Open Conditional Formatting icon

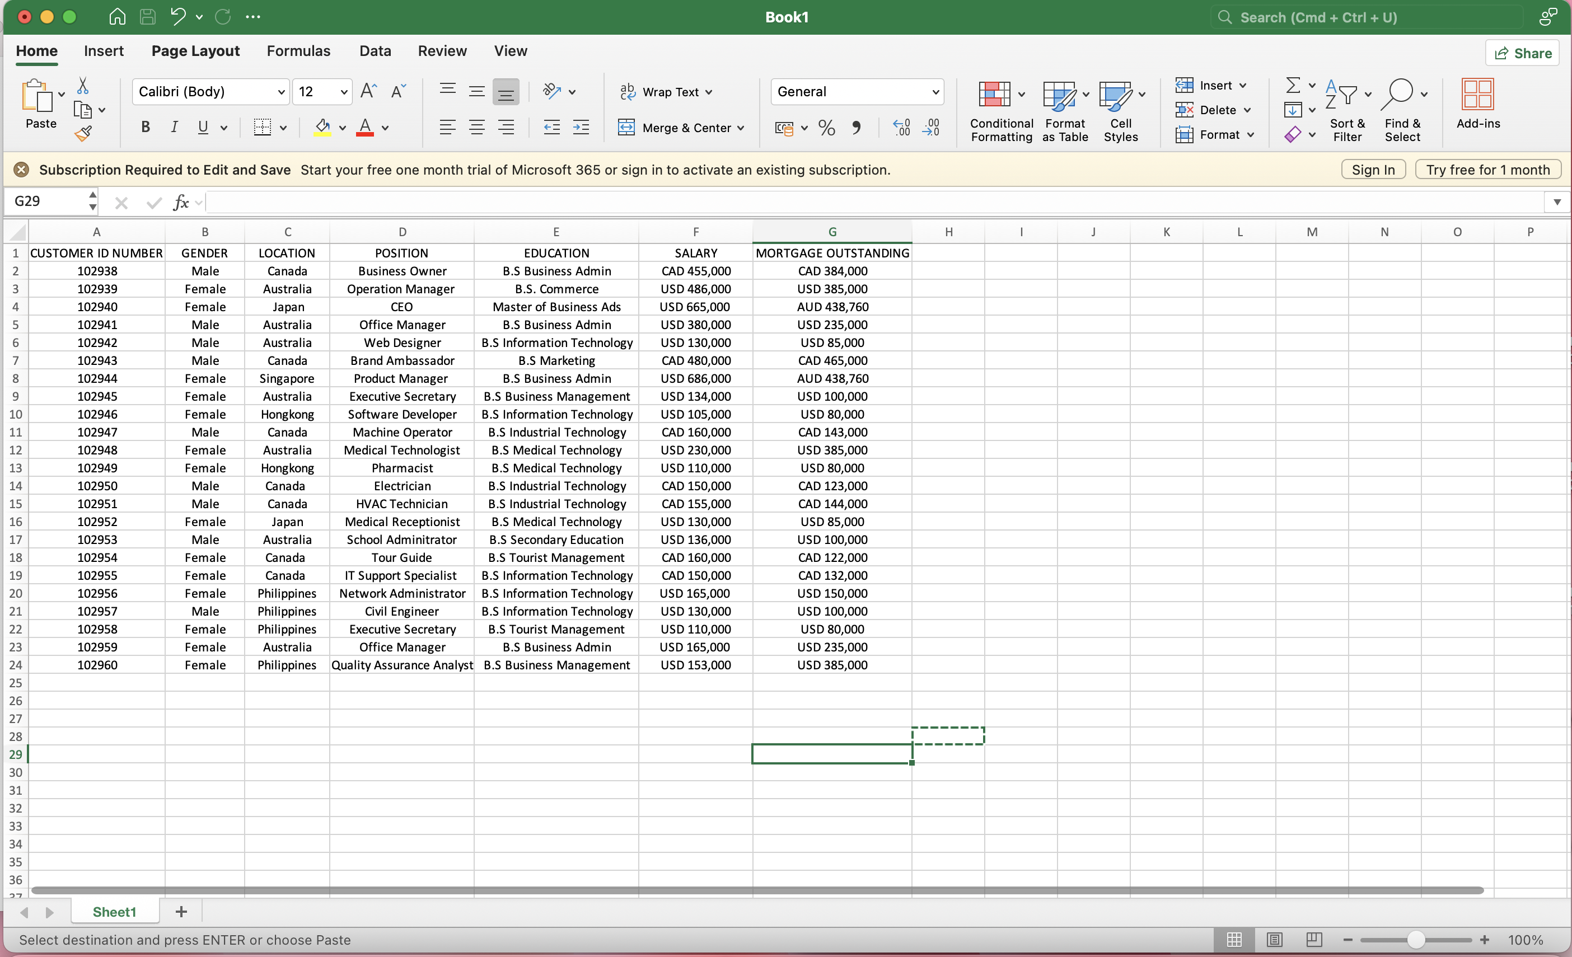click(x=994, y=95)
